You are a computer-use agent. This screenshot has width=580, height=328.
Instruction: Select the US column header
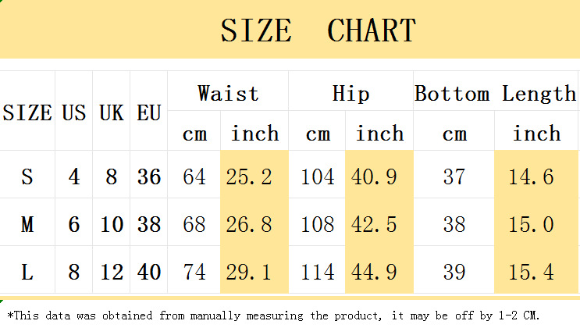(x=74, y=112)
